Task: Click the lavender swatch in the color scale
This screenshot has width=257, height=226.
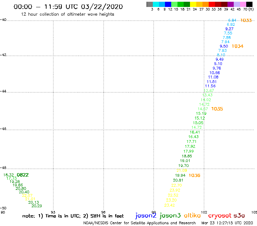Action: click(237, 4)
